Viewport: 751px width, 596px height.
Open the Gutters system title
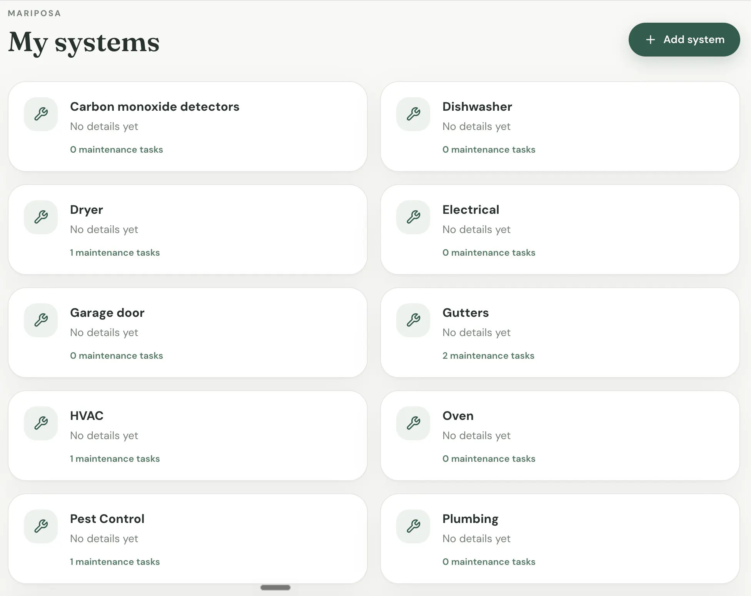click(x=466, y=313)
